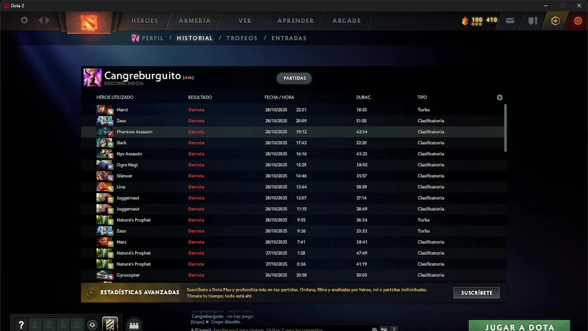588x331 pixels.
Task: Open the APRENDER menu
Action: coord(295,21)
